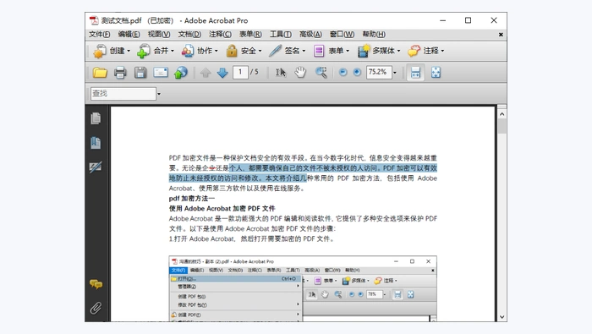Choose the Hand tool
The width and height of the screenshot is (592, 334).
(300, 73)
